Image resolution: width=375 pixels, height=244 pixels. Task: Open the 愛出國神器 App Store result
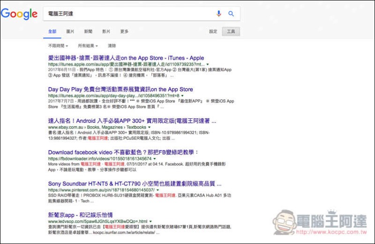(126, 58)
